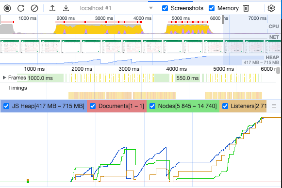Click the HEAP overview label
This screenshot has width=282, height=188.
[272, 58]
